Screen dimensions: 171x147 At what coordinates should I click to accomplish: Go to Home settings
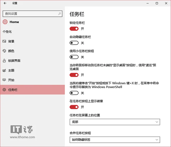point(14,22)
